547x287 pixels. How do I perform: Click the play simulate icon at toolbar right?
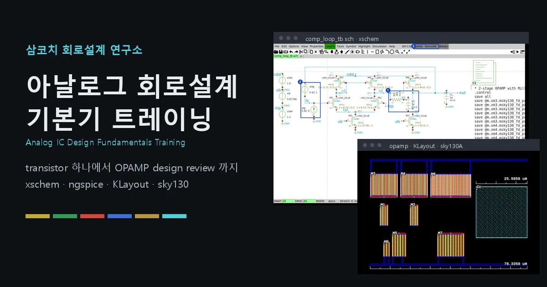click(x=517, y=52)
